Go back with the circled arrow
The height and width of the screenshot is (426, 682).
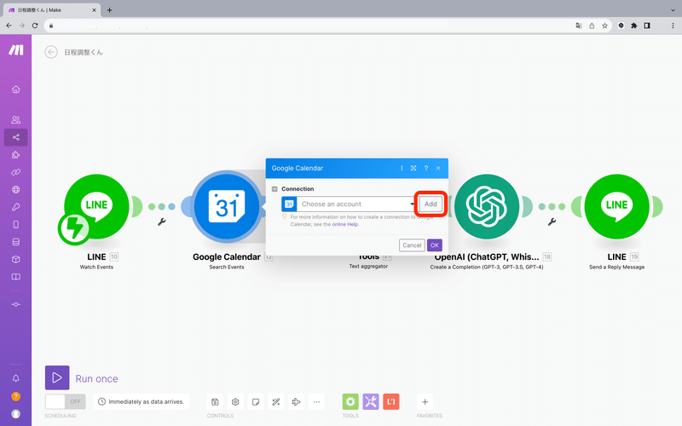click(x=51, y=52)
